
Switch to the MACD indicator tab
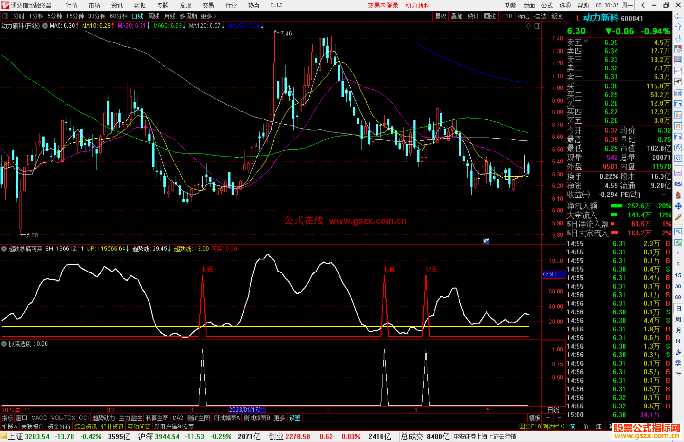(39, 418)
